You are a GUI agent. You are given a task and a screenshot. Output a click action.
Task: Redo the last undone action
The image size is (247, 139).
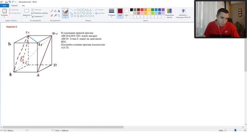(x=13, y=2)
